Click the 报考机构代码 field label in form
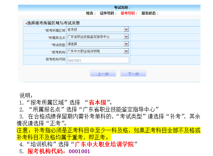Screen dimensions: 213x156 (56, 59)
